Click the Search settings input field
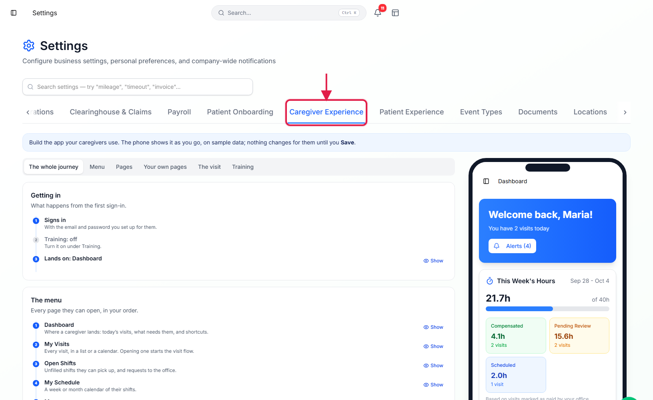 (x=138, y=87)
